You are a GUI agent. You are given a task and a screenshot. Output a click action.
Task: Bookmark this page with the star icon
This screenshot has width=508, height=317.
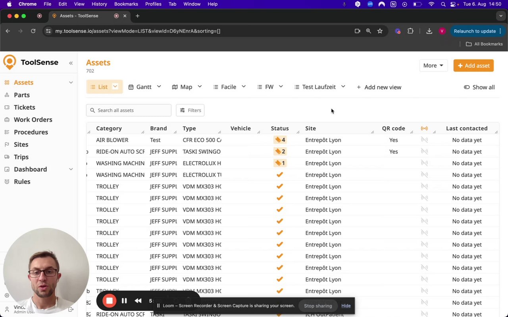pos(380,31)
